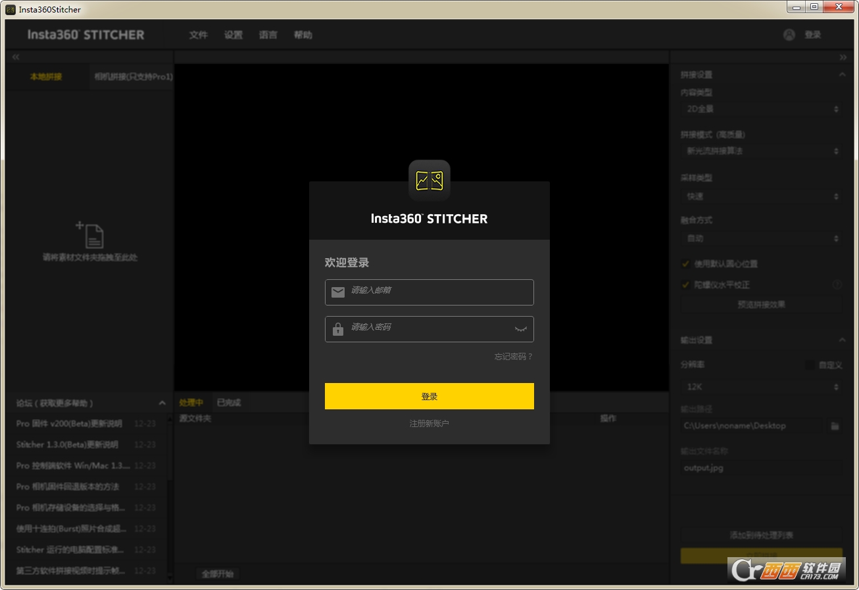Toggle 陀螺仪水平校正 checkbox
Viewport: 859px width, 590px height.
(685, 284)
